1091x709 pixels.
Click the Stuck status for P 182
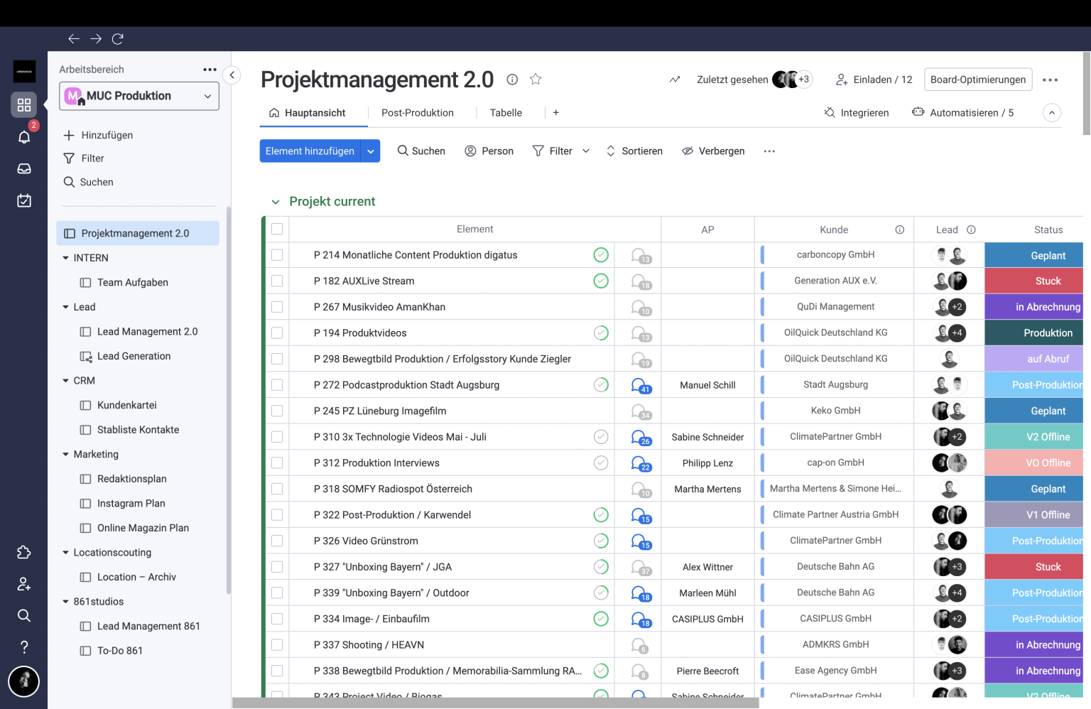coord(1047,281)
